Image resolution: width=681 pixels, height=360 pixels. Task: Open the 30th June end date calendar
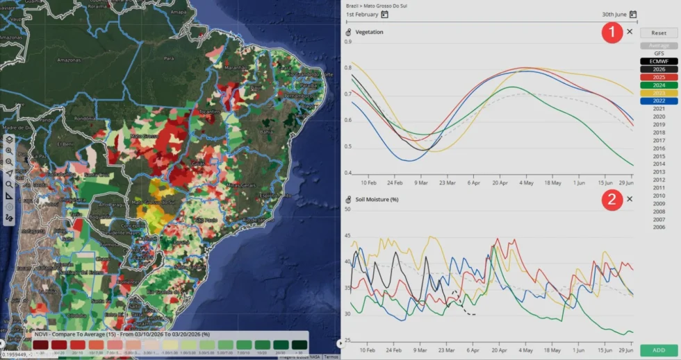click(633, 15)
